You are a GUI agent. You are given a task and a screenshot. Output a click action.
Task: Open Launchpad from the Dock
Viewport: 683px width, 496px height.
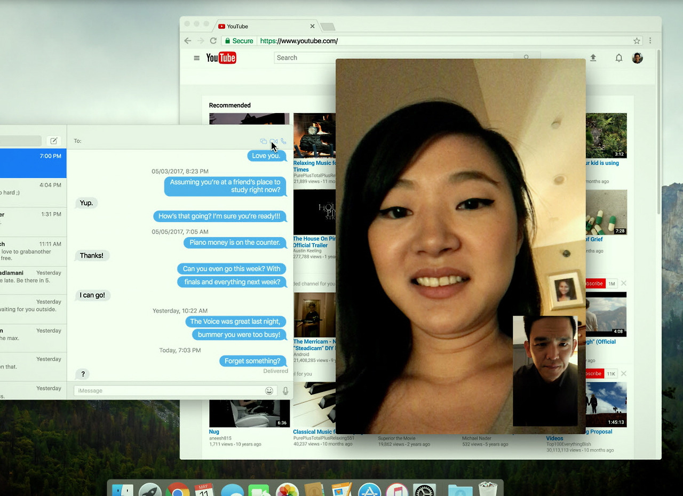coord(150,490)
